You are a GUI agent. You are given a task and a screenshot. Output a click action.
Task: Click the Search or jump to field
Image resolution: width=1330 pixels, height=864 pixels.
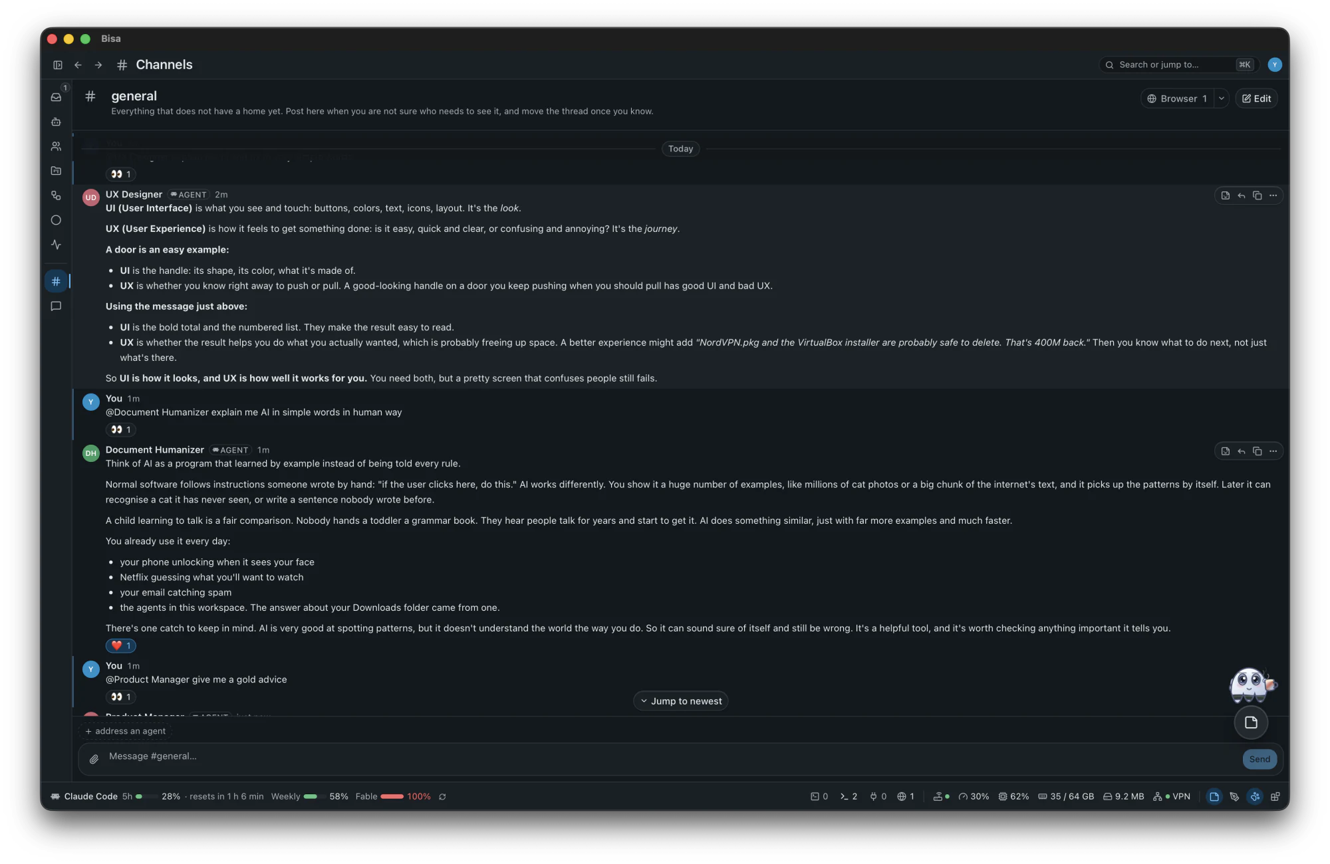coord(1178,64)
